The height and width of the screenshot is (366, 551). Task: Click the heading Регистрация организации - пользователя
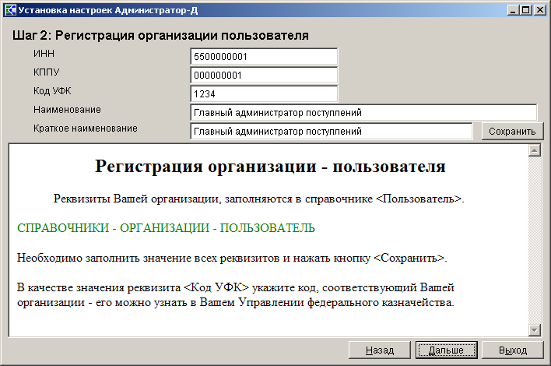(x=270, y=166)
